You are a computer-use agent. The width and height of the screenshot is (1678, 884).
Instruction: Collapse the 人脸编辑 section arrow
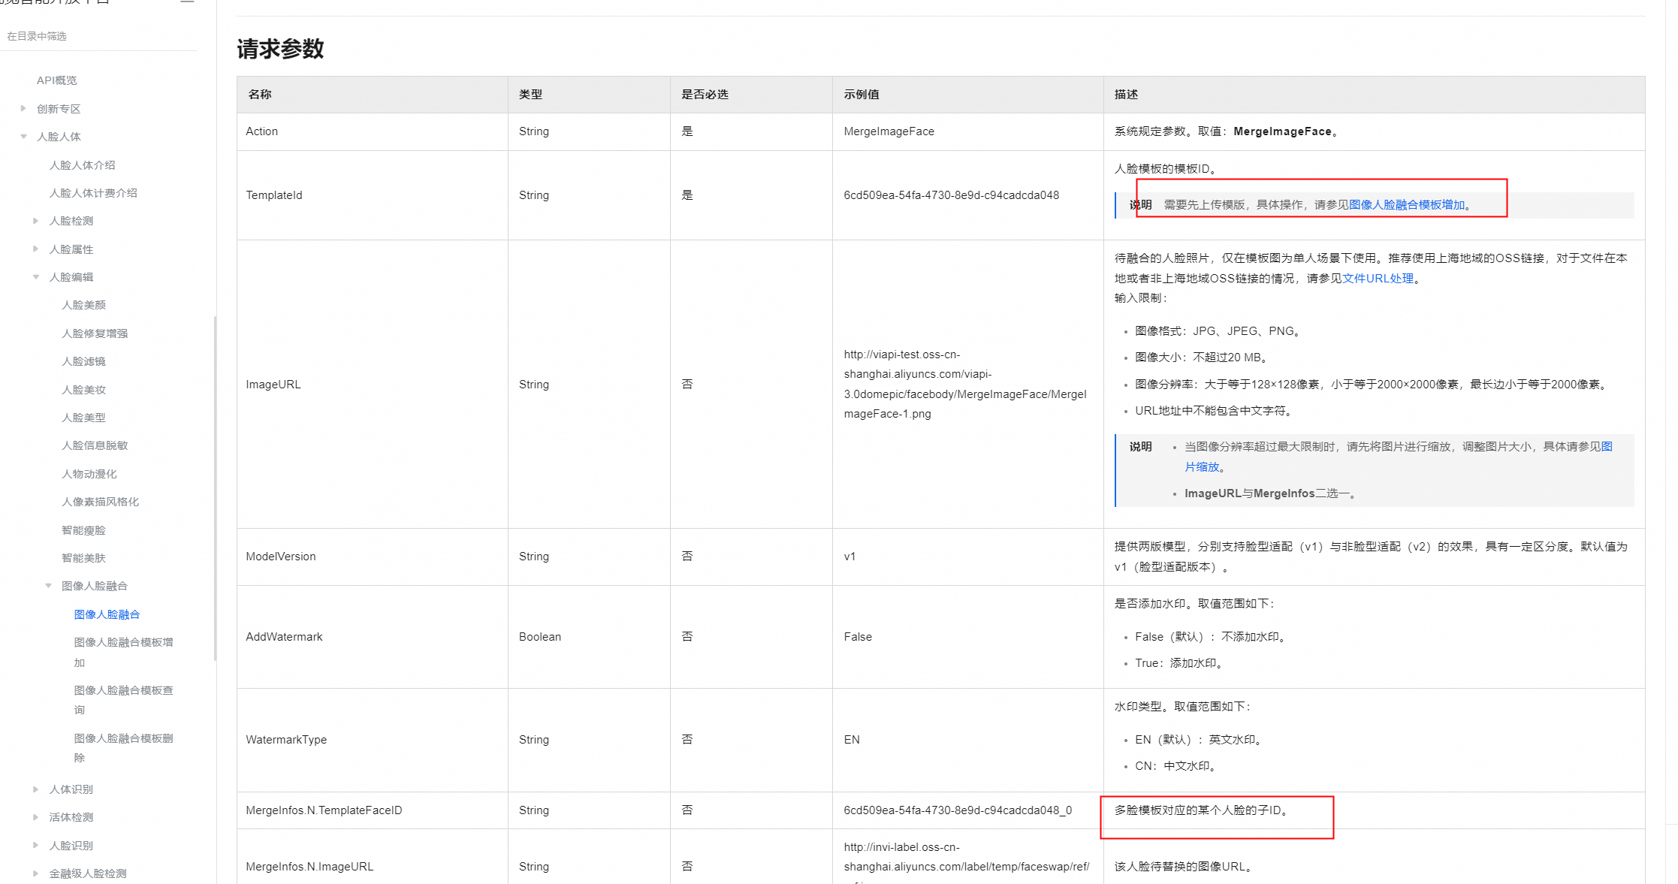click(35, 277)
